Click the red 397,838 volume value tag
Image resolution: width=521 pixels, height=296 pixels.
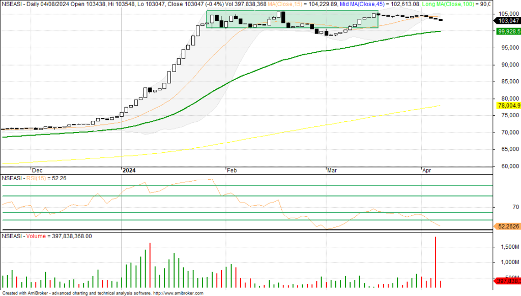click(x=507, y=281)
